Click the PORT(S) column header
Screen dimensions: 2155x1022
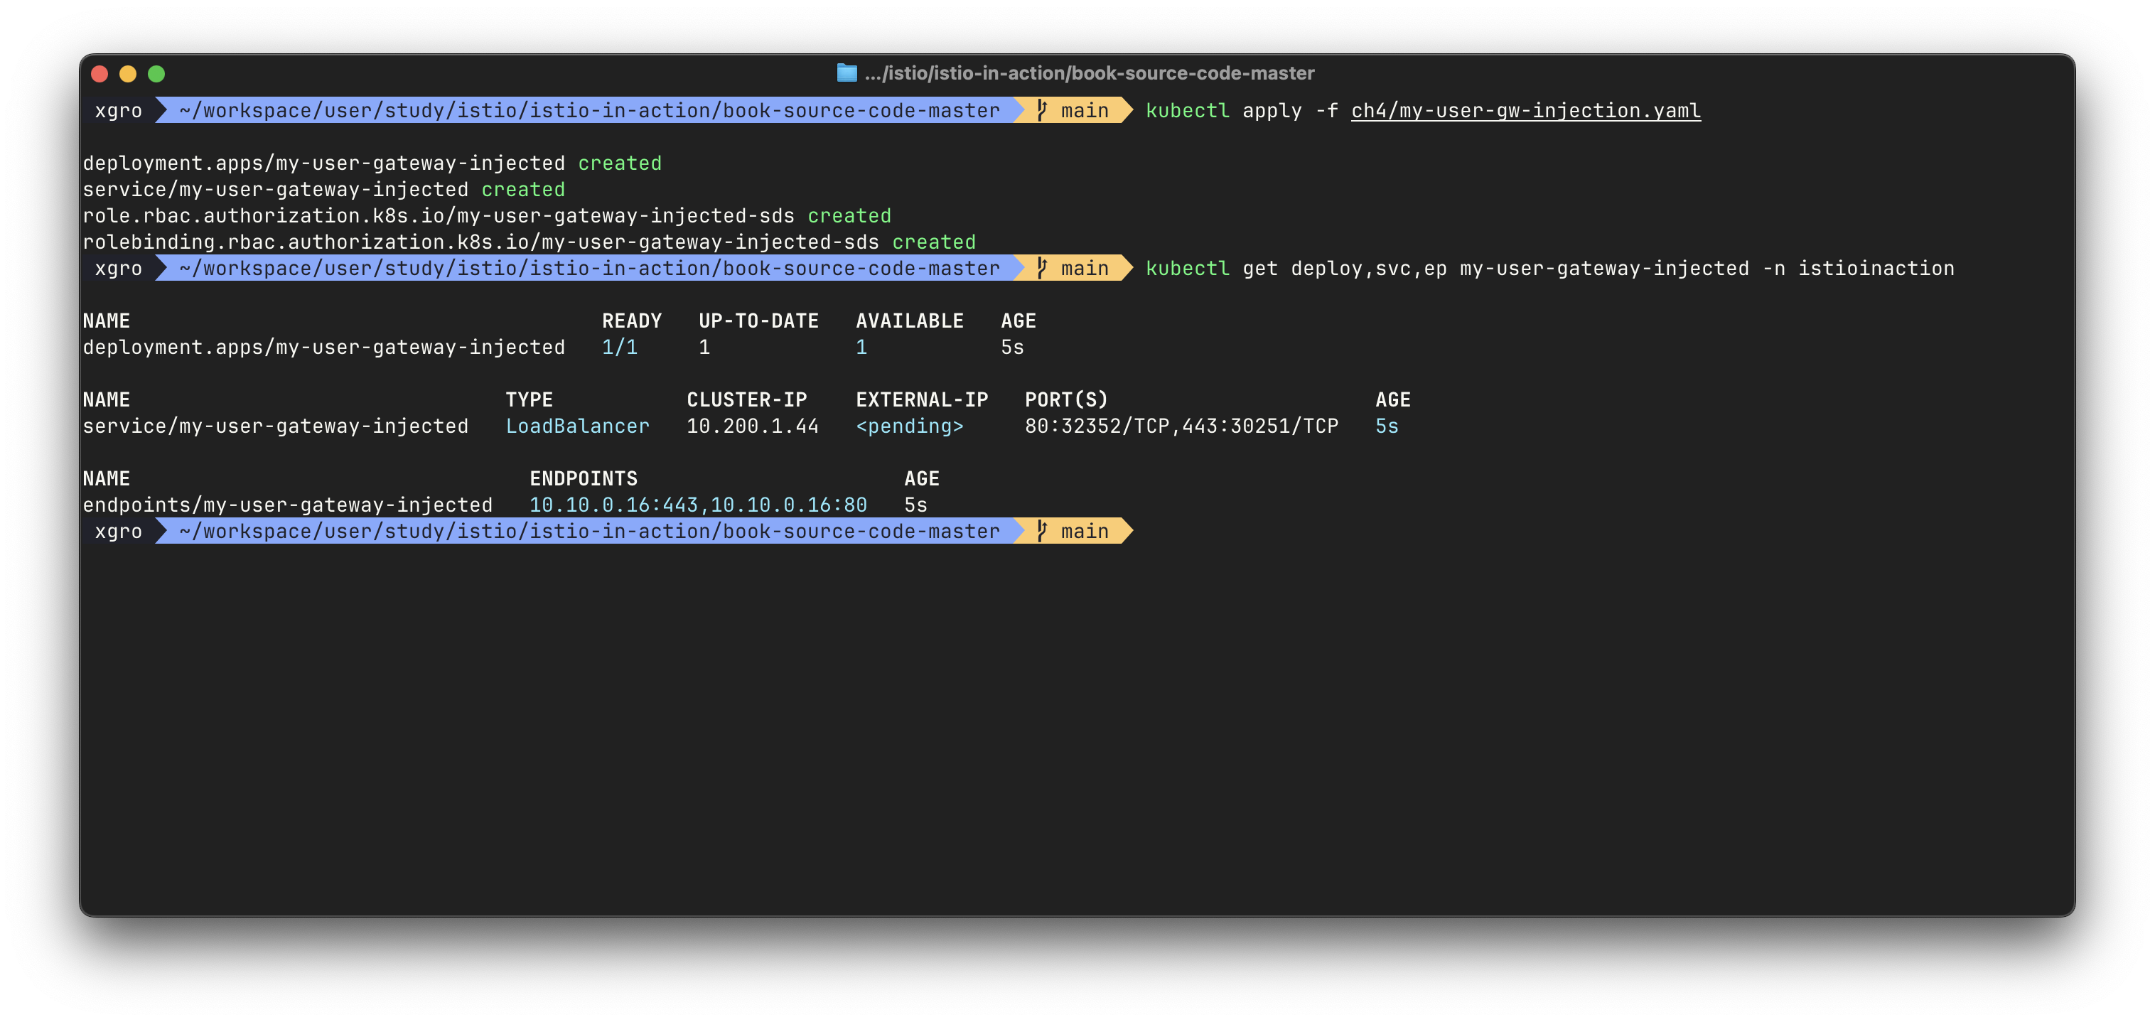point(1067,399)
